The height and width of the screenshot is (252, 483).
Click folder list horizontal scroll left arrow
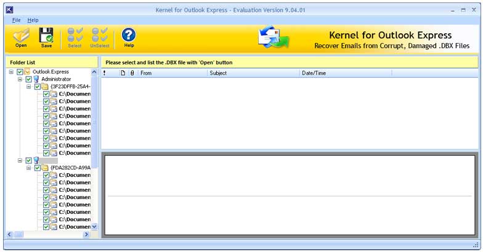(9, 234)
